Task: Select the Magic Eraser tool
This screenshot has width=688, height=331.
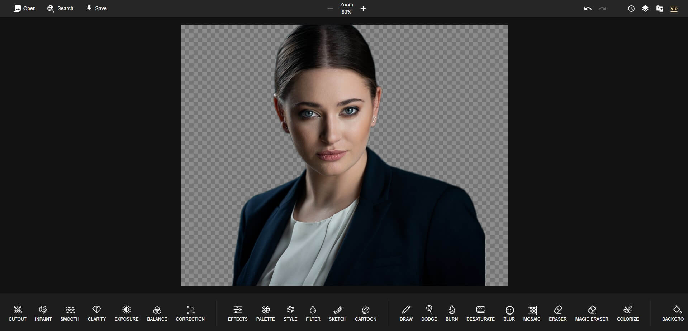Action: coord(592,313)
